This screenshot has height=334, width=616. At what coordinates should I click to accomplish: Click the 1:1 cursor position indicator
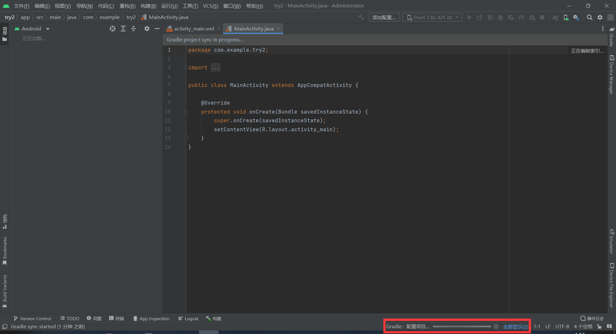click(x=537, y=326)
